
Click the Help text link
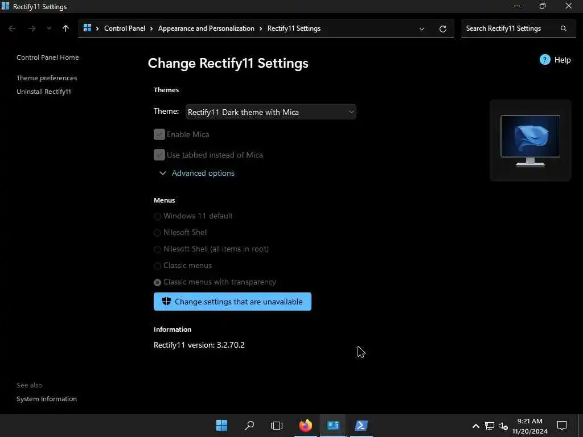click(x=562, y=60)
